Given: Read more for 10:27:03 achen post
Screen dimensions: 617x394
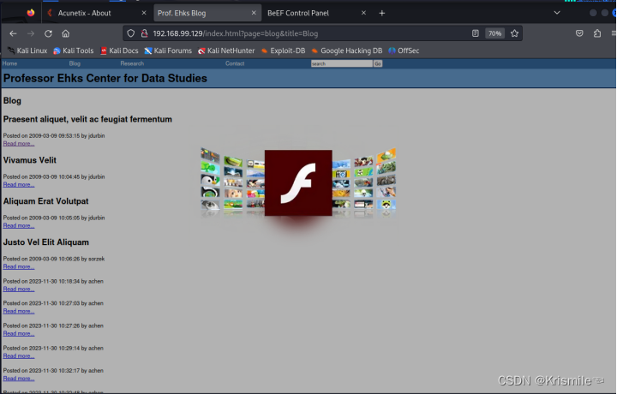Looking at the screenshot, I should (19, 311).
